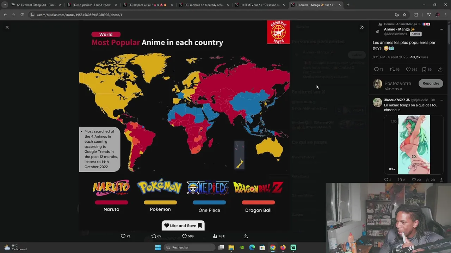Open the 3keeue7e7e7 commenter name
451x253 pixels.
click(x=397, y=100)
